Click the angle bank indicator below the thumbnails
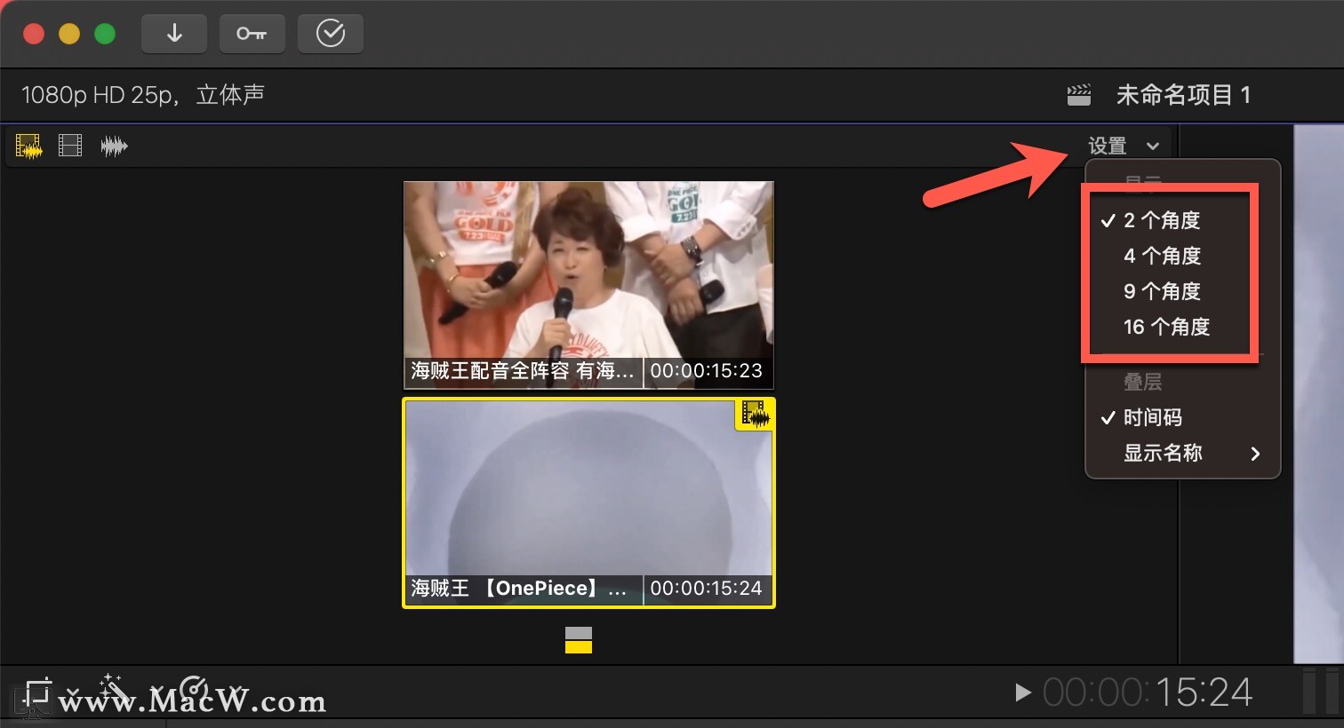Image resolution: width=1344 pixels, height=728 pixels. tap(579, 640)
